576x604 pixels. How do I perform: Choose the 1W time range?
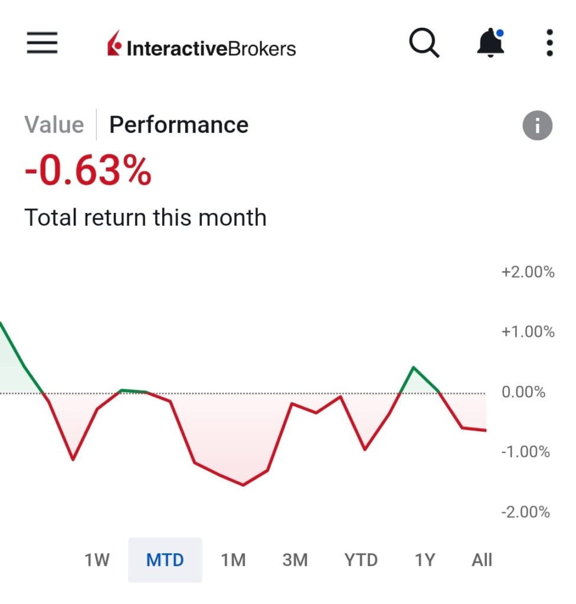[x=97, y=560]
